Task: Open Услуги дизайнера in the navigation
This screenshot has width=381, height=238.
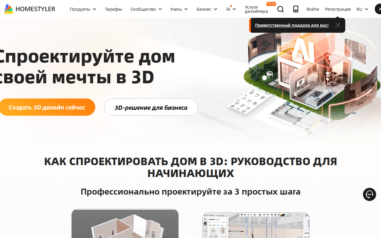Action: (x=257, y=9)
